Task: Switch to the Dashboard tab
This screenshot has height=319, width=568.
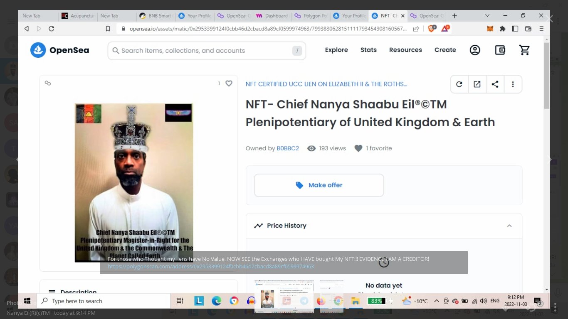Action: (x=272, y=16)
